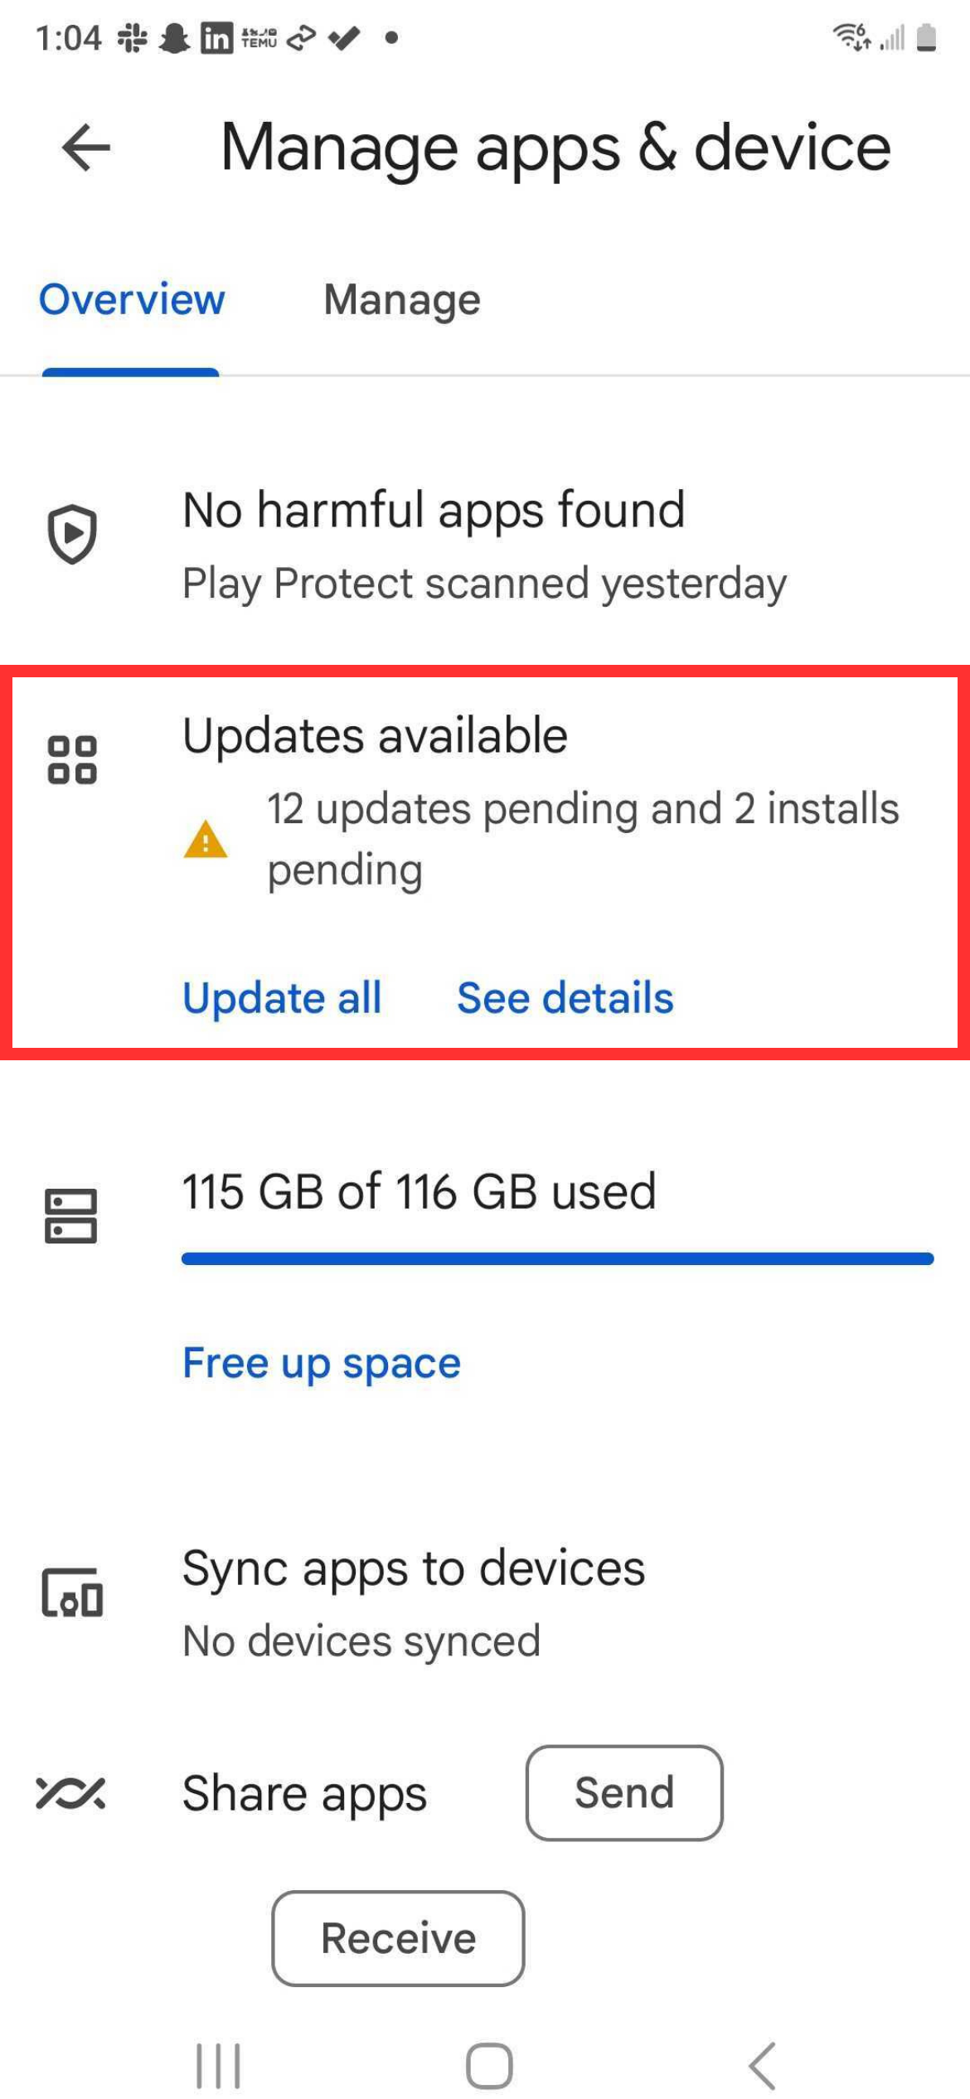Screen dimensions: 970x2099
Task: Tap the Sync apps devices icon
Action: coord(72,1592)
